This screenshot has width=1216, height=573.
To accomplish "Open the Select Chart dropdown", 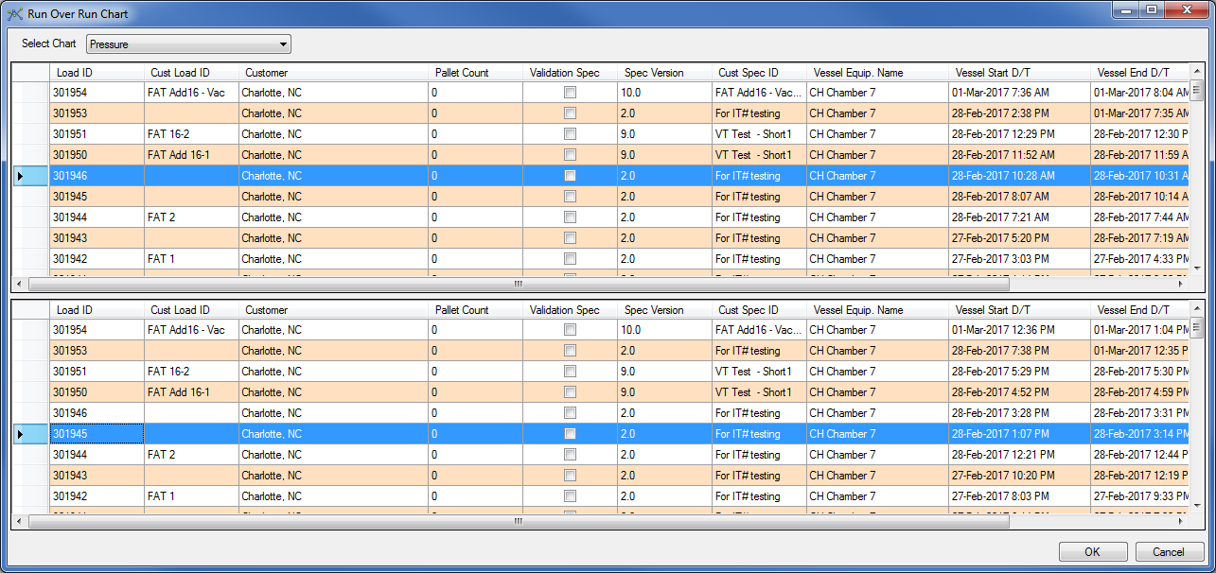I will coord(188,44).
